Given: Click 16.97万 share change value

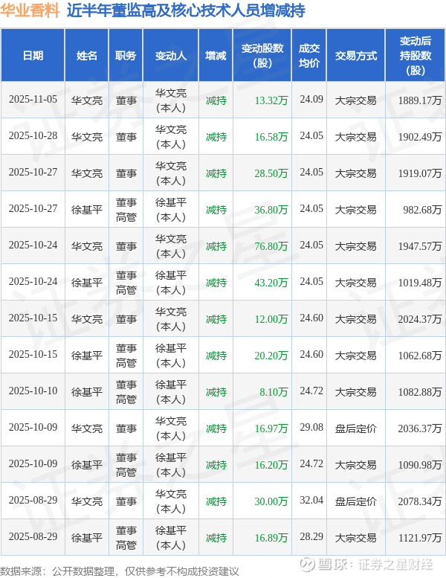Looking at the screenshot, I should point(271,428).
